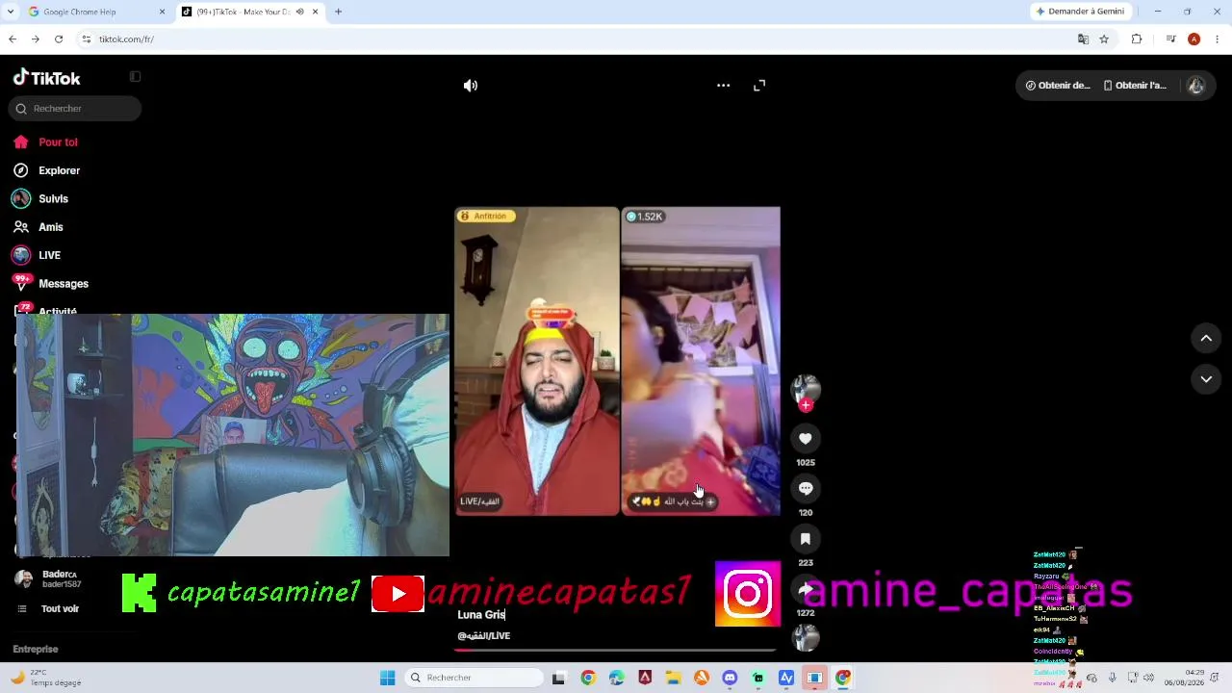Seek on the video progress bar
The image size is (1232, 693).
pyautogui.click(x=615, y=650)
